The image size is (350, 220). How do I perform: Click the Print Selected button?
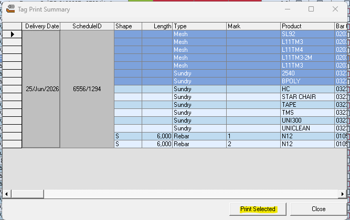258,209
